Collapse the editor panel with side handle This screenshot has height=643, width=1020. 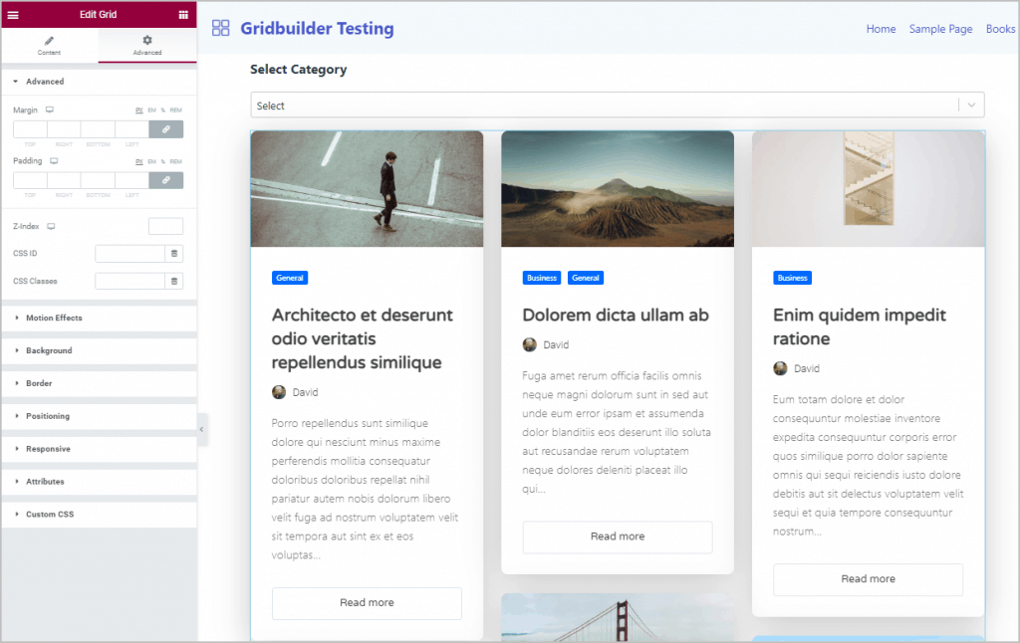pyautogui.click(x=201, y=429)
